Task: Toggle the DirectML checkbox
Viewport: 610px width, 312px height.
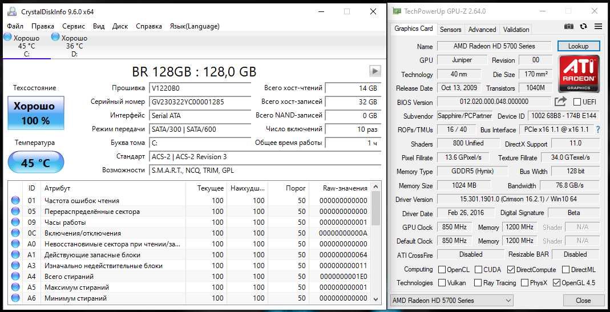Action: (566, 269)
